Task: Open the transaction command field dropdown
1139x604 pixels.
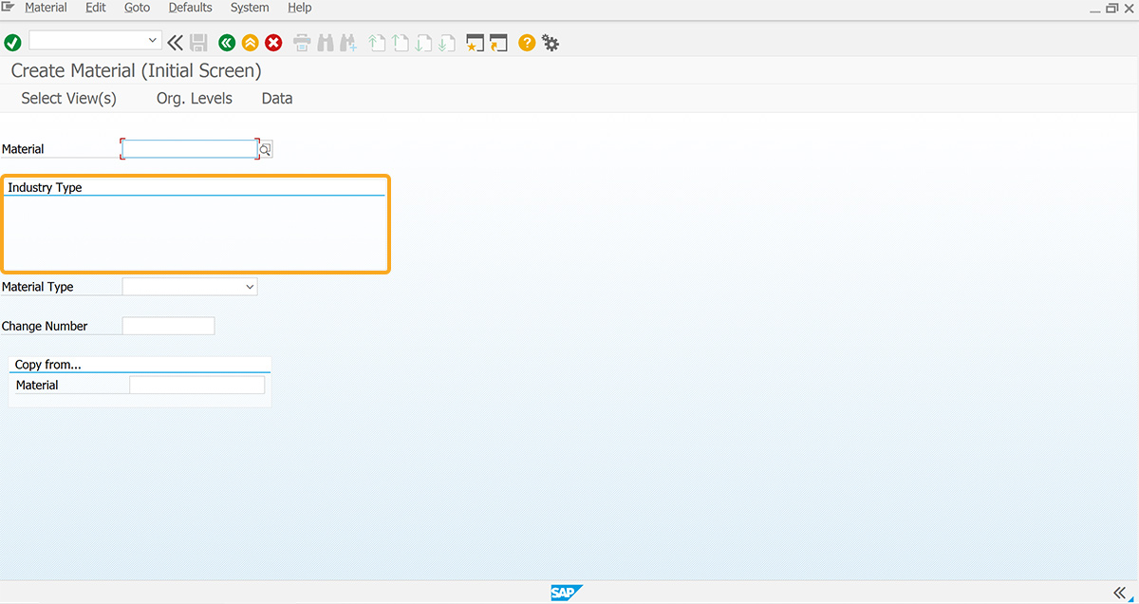Action: [x=153, y=41]
